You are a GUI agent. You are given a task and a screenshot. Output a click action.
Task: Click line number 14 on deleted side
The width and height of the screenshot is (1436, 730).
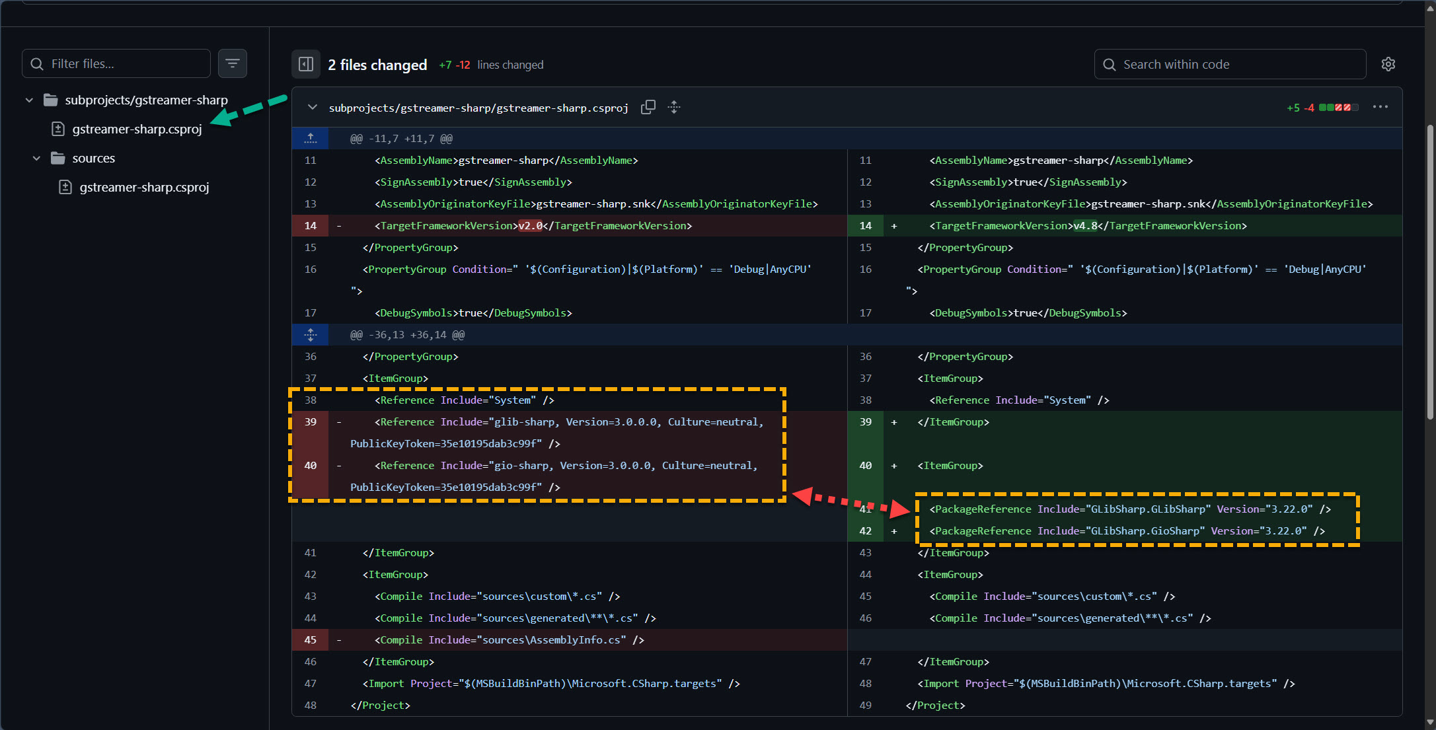point(311,226)
